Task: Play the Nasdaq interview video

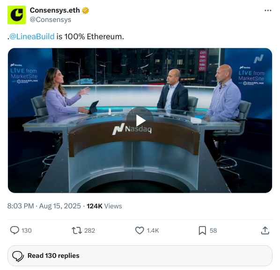Action: click(x=140, y=121)
